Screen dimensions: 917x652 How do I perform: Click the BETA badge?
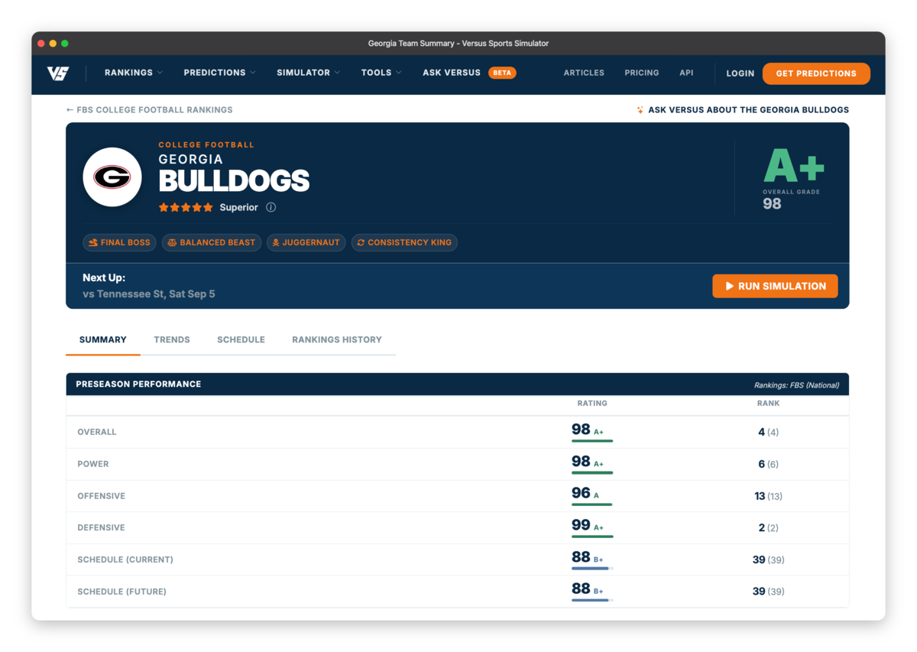coord(502,73)
